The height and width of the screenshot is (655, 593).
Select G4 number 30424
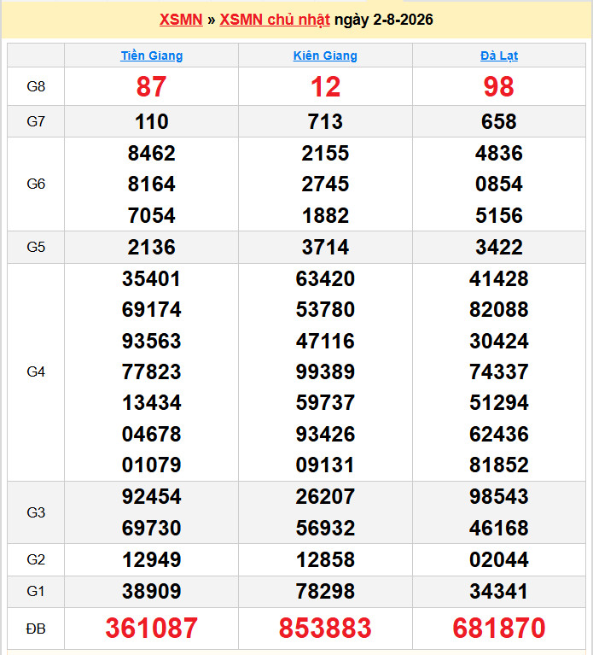498,341
